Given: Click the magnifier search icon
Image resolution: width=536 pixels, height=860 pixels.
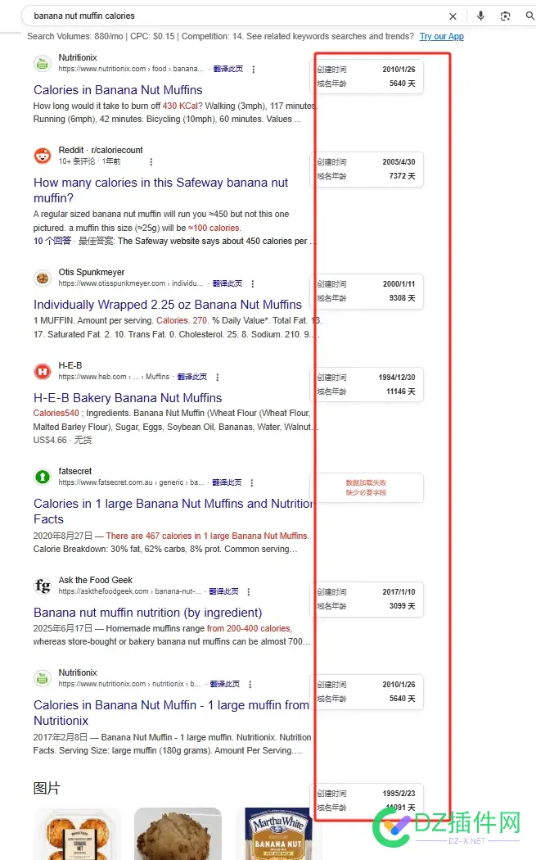Looking at the screenshot, I should point(530,16).
